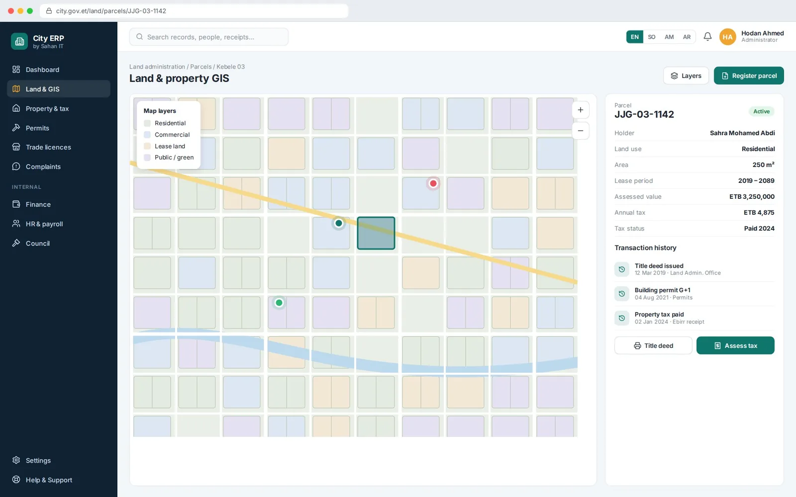Screen dimensions: 796x497
Task: Click the Active status badge
Action: (x=761, y=111)
